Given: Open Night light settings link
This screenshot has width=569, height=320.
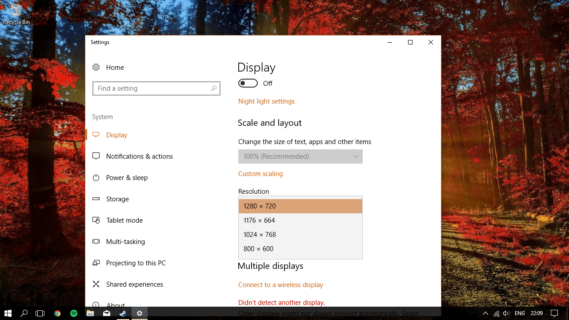Looking at the screenshot, I should pos(266,101).
